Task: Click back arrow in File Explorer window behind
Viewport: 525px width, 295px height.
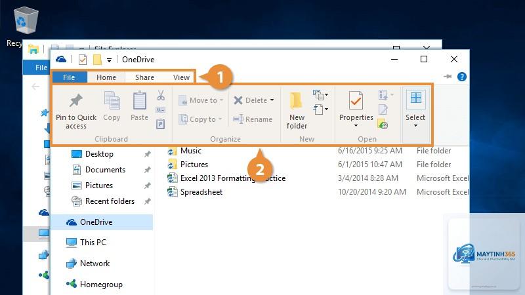Action: point(35,87)
